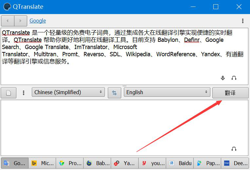Go back with the left arrow button
Image resolution: width=250 pixels, height=170 pixels.
tap(8, 21)
